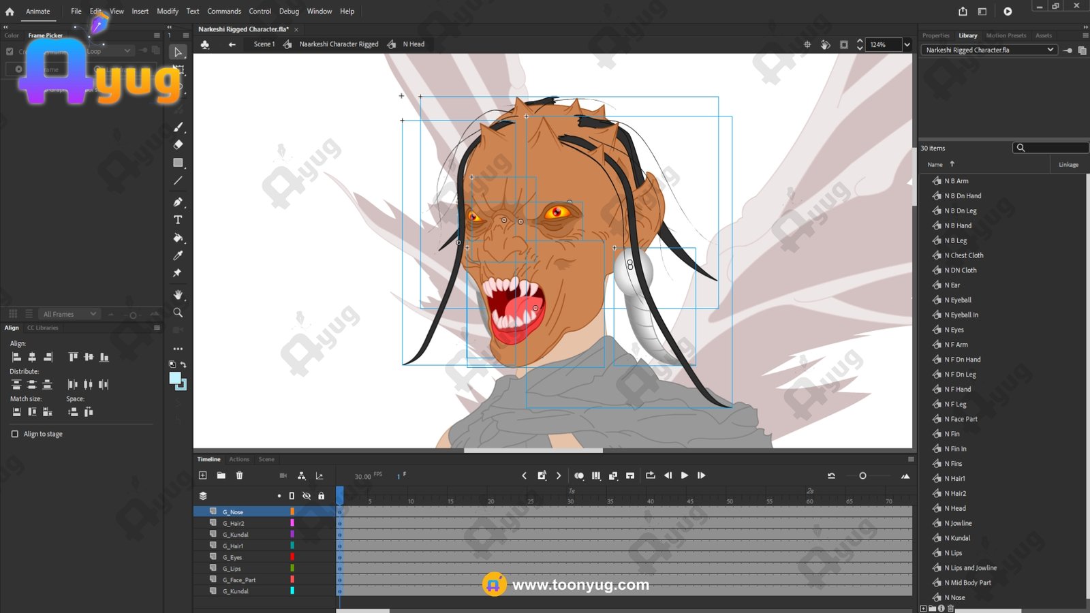The image size is (1090, 613).
Task: Sort library by Name column arrow
Action: [952, 164]
